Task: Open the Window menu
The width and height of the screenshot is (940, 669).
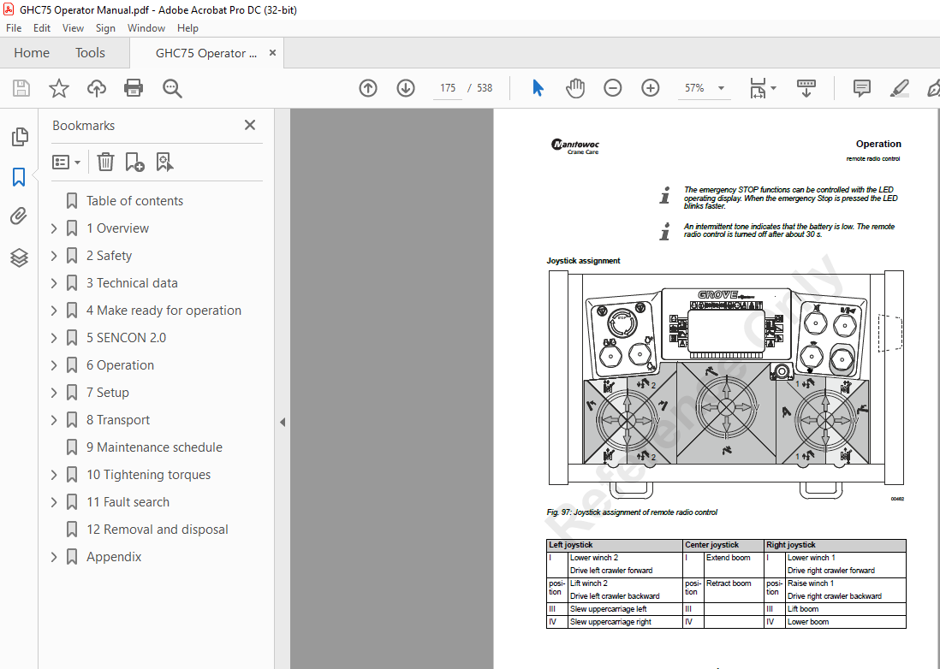Action: click(146, 28)
